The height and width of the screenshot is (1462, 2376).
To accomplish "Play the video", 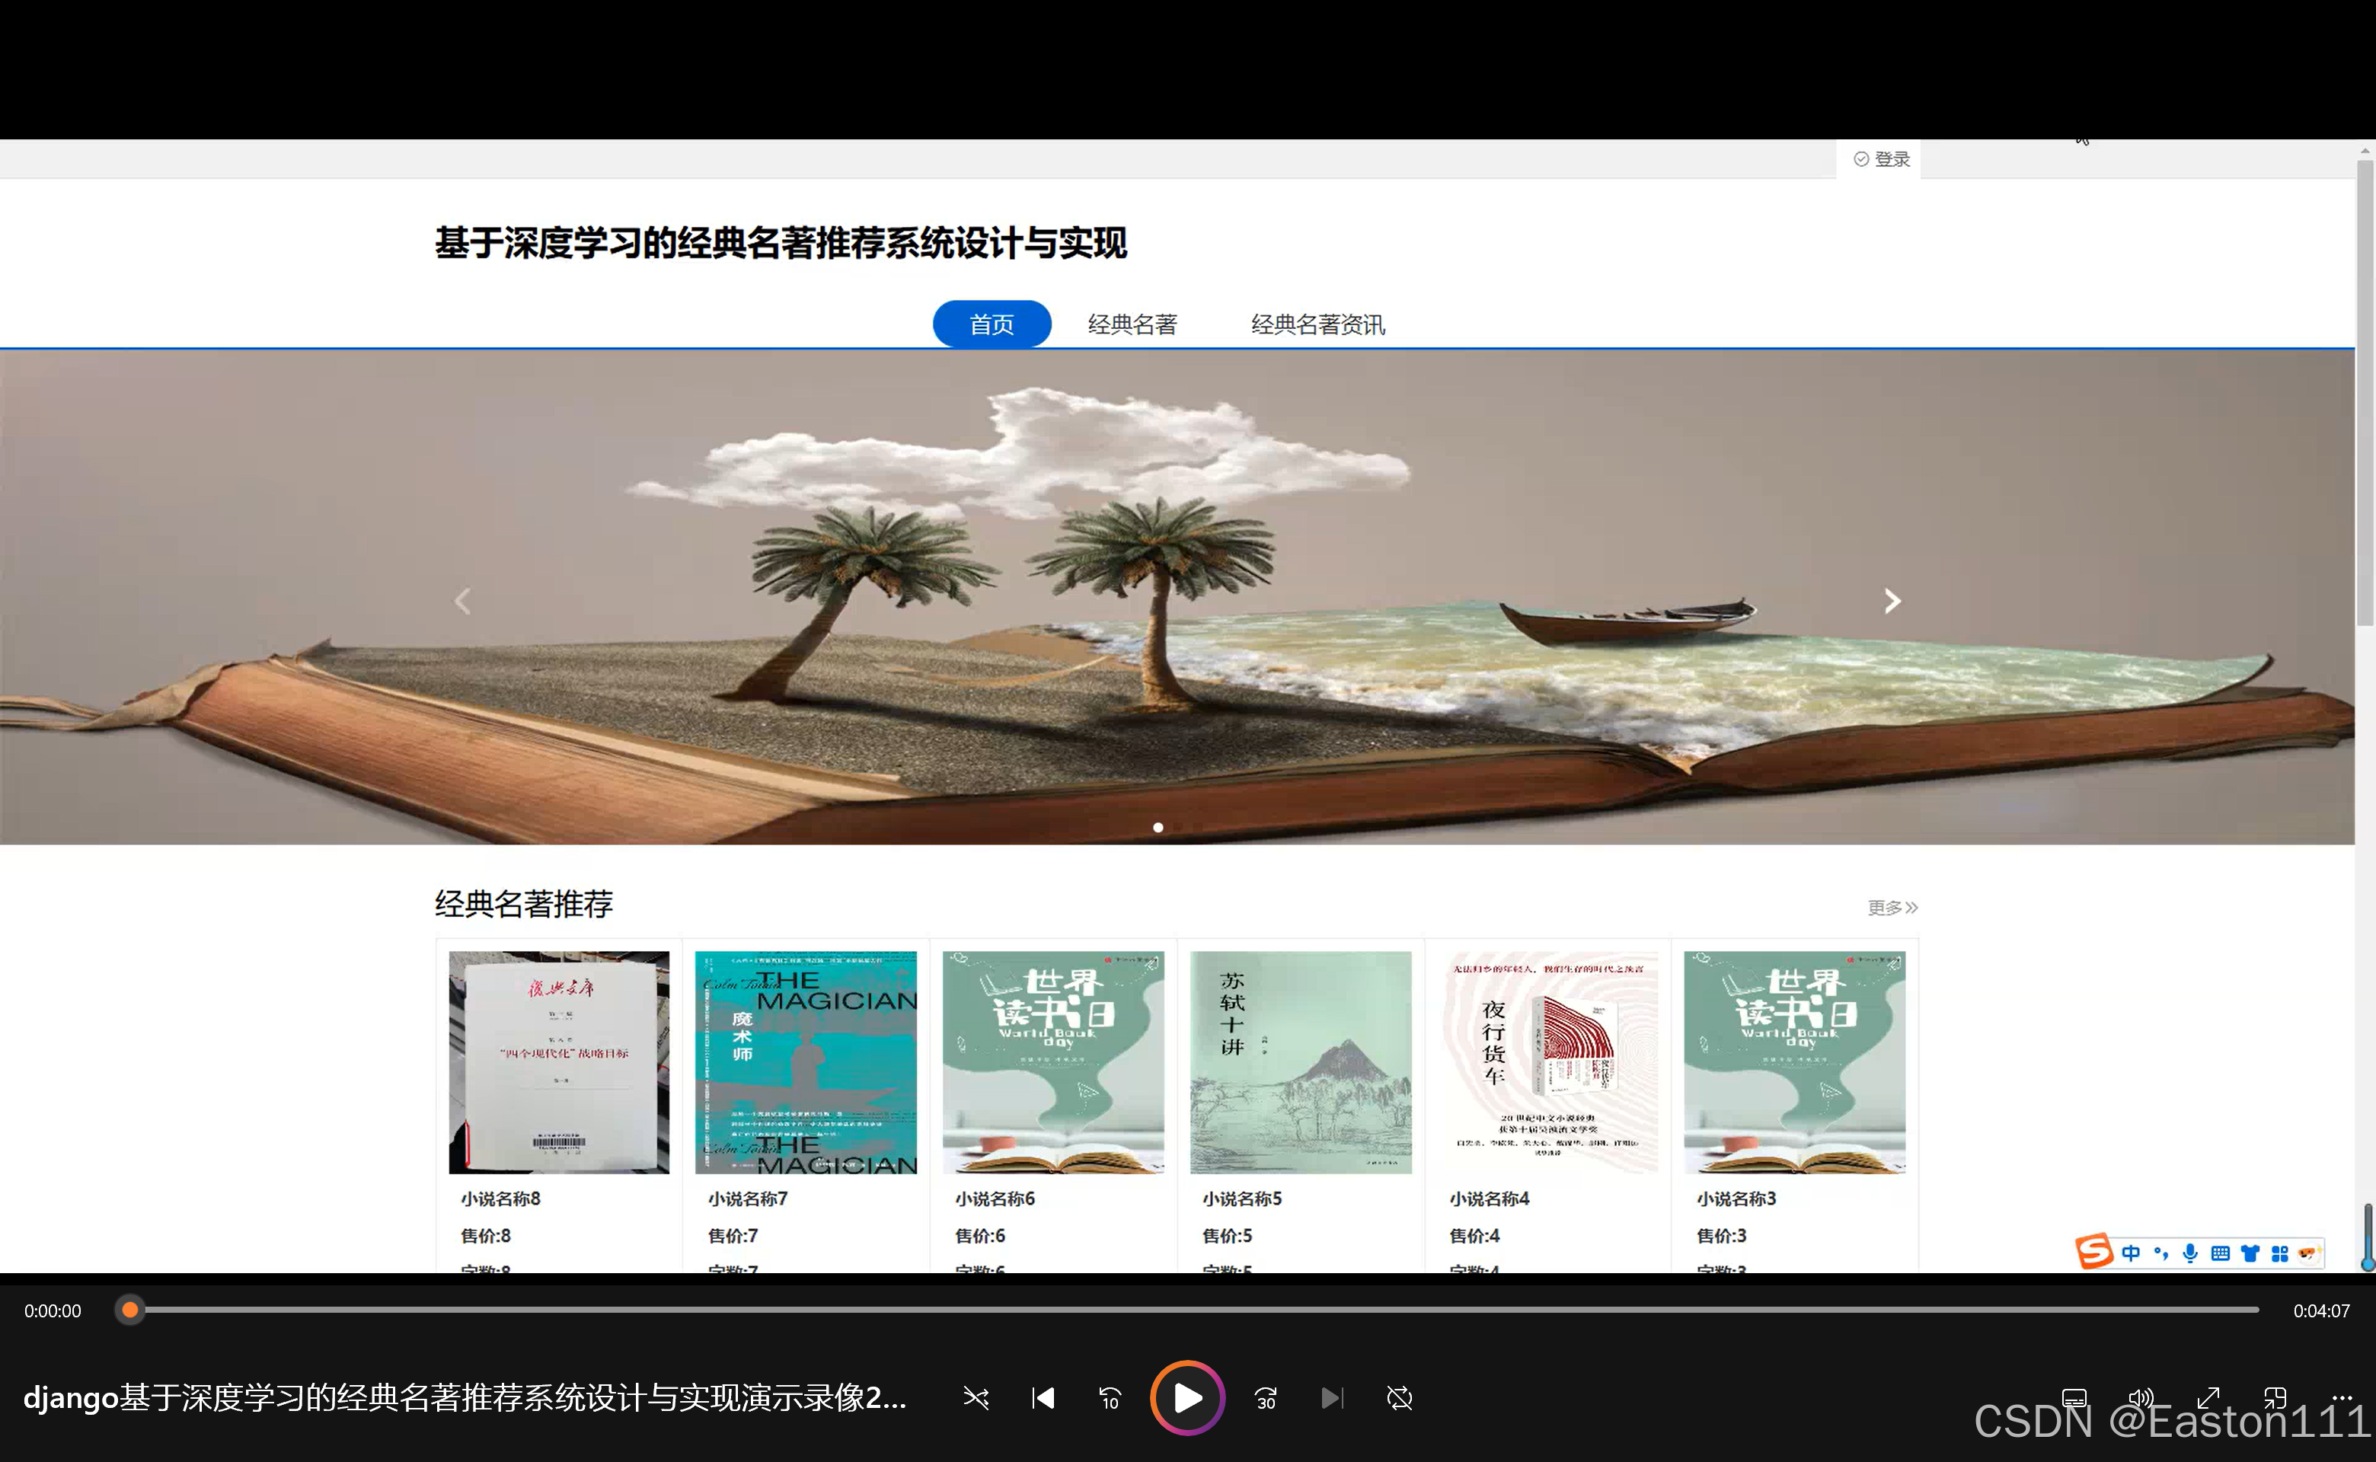I will coord(1187,1397).
